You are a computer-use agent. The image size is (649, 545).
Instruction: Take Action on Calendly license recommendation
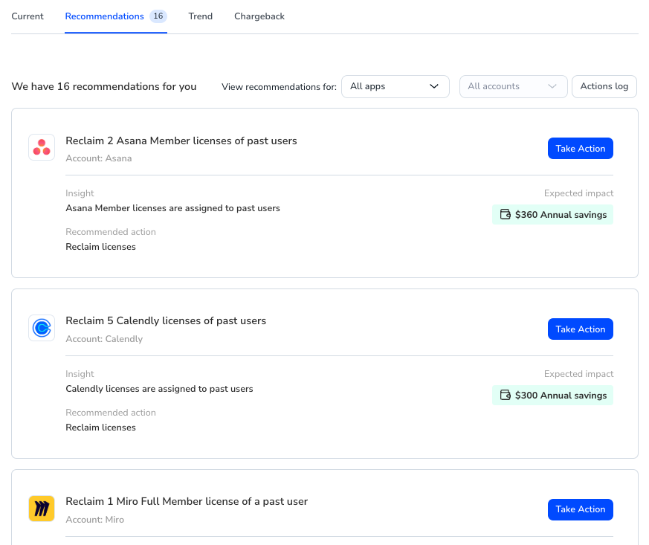point(581,329)
